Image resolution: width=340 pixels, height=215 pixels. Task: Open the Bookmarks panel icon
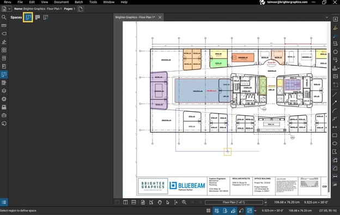coord(4,66)
